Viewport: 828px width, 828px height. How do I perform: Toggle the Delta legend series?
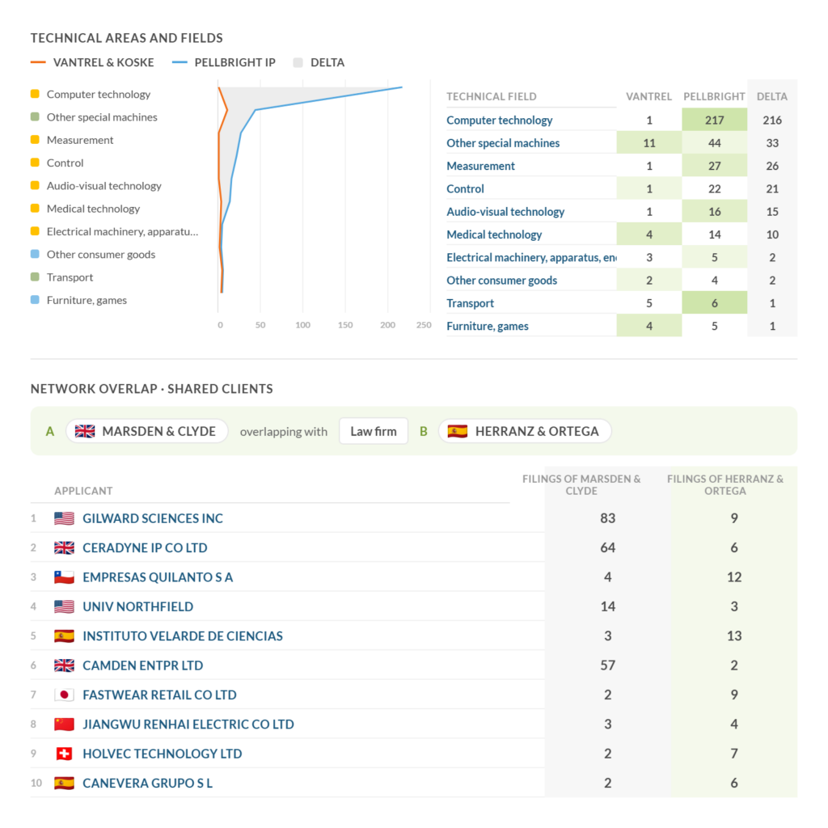click(319, 62)
